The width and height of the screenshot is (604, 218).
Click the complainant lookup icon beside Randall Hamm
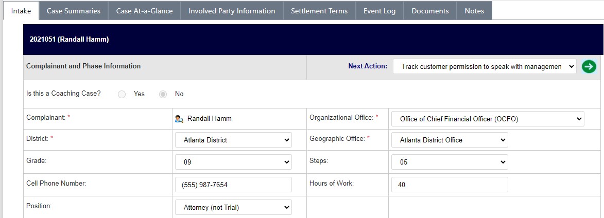[179, 119]
